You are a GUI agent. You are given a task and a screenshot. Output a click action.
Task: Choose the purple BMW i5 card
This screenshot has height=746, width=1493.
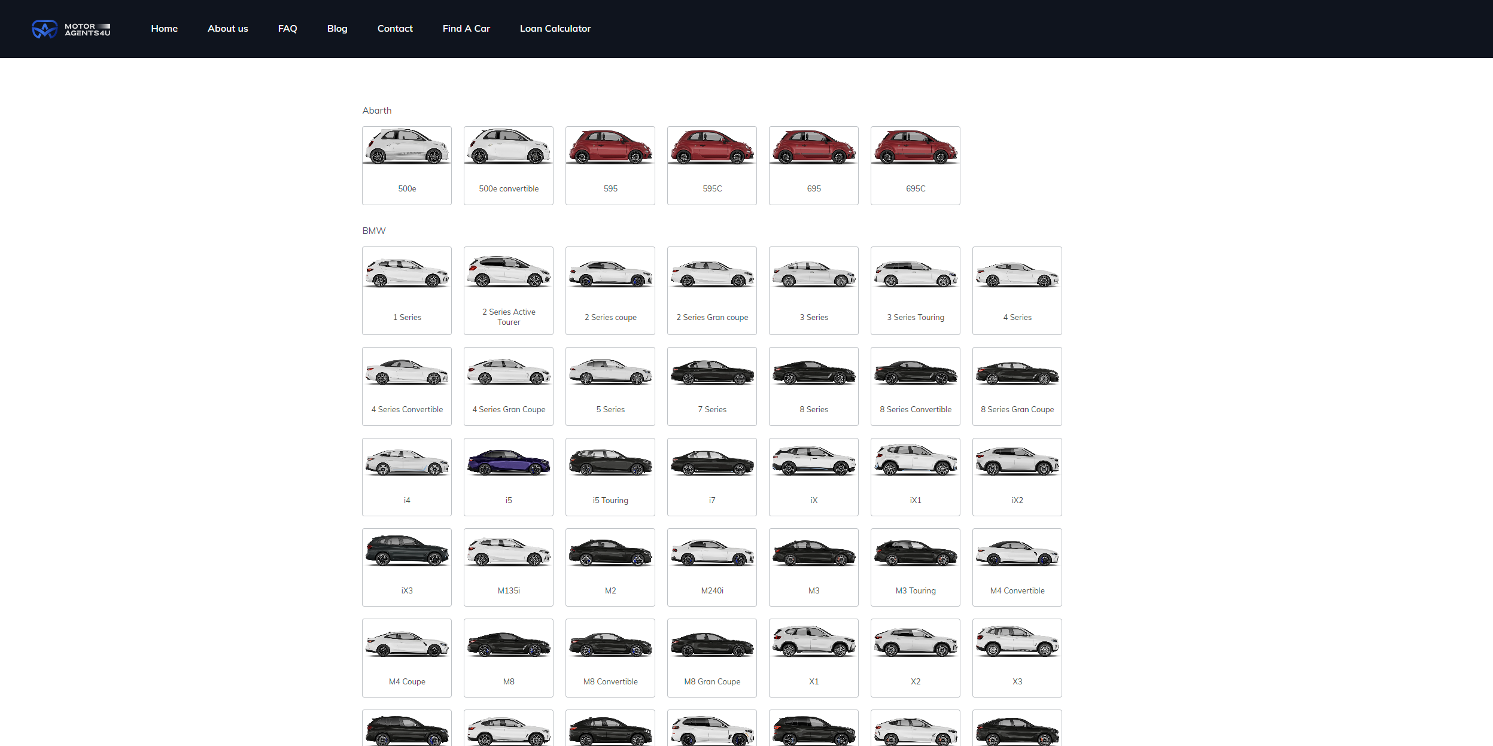509,477
